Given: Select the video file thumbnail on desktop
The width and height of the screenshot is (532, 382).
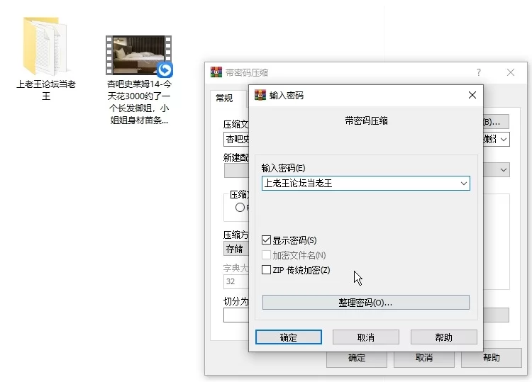Looking at the screenshot, I should pyautogui.click(x=138, y=55).
